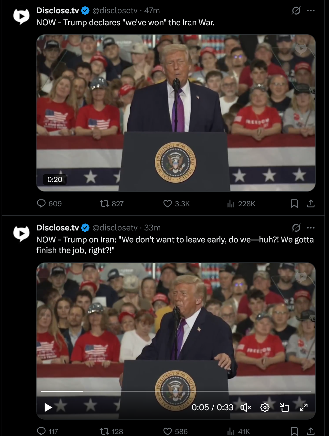Seek using the video progress bar

tap(176, 391)
